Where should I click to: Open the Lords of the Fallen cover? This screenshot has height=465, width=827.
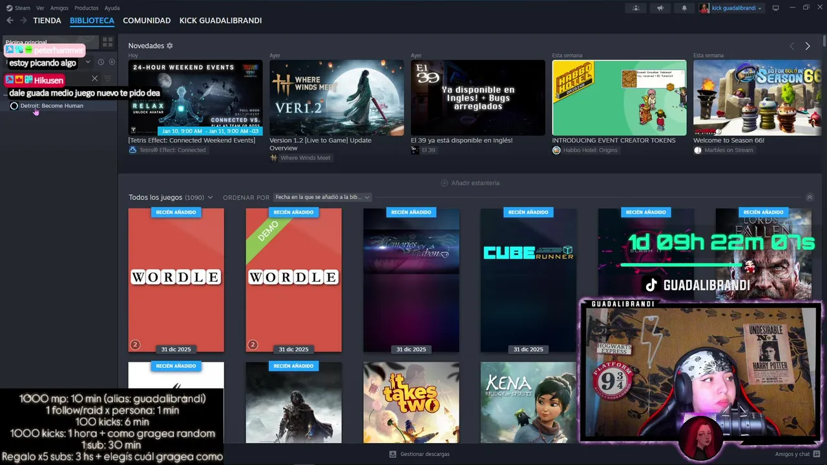763,253
